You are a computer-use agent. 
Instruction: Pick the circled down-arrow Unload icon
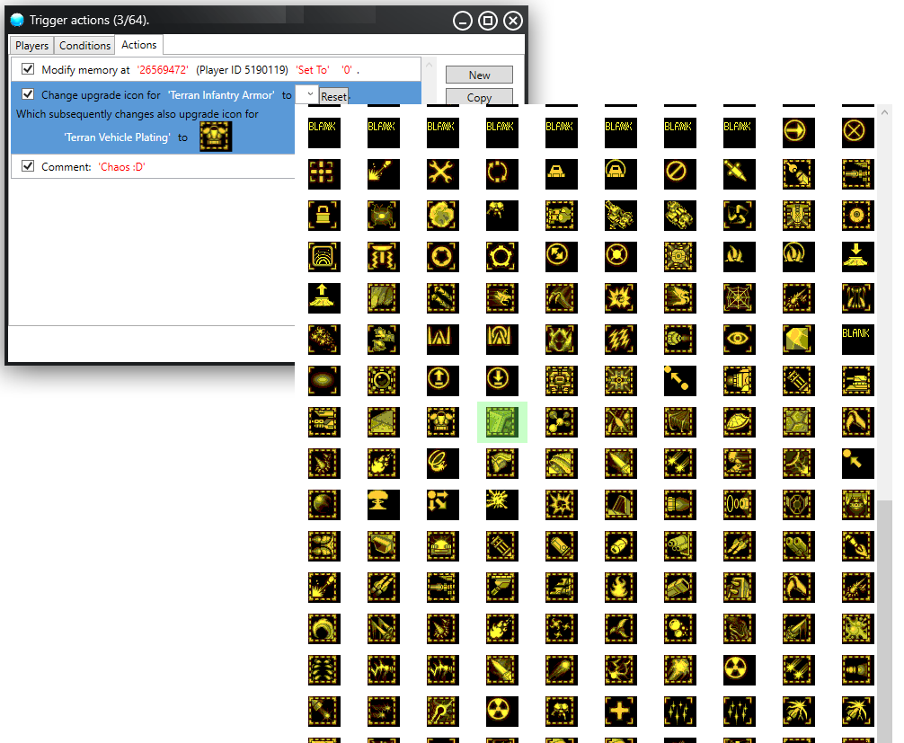coord(501,381)
